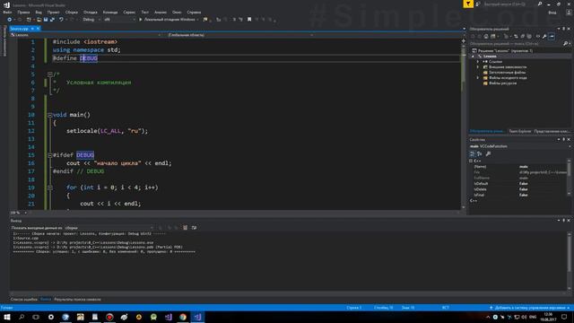Image resolution: width=574 pixels, height=323 pixels.
Task: Open the Правка menu
Action: pyautogui.click(x=23, y=12)
